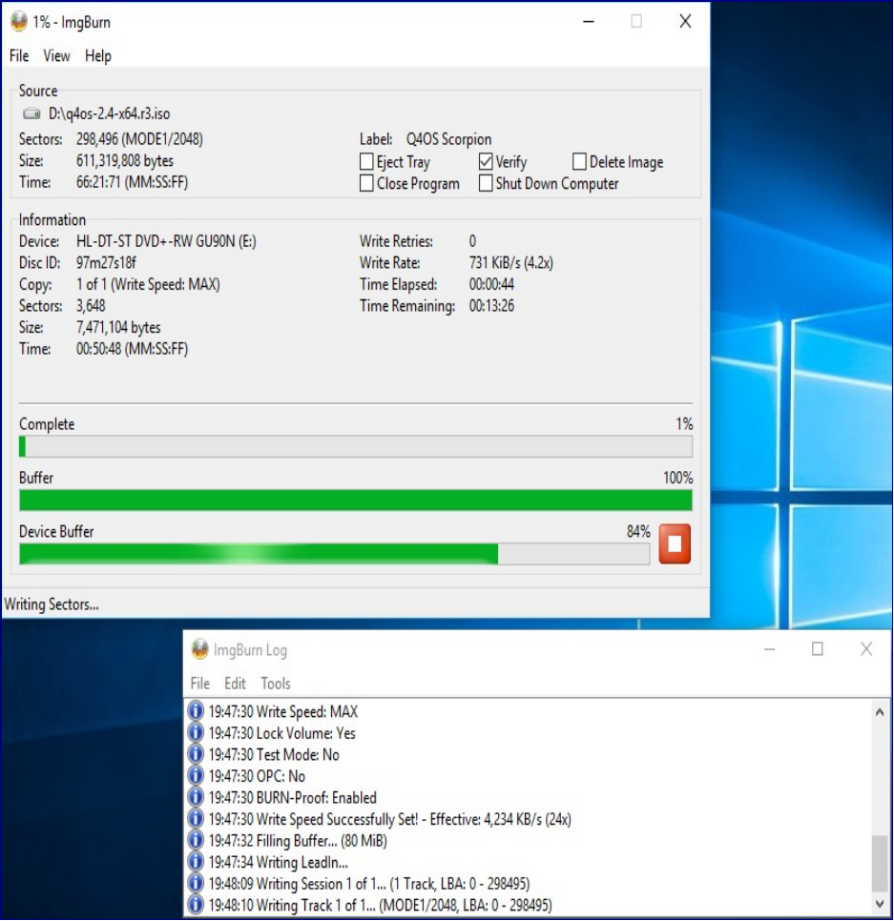Close the ImgBurn main window
This screenshot has width=894, height=921.
point(685,22)
